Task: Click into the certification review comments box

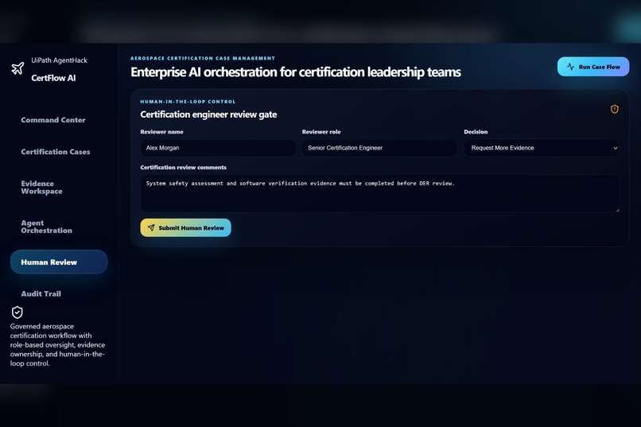Action: tap(379, 194)
